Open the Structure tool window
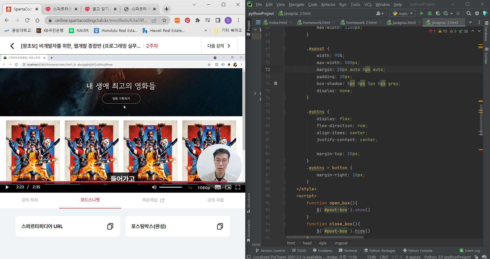490x259 pixels. click(x=249, y=203)
